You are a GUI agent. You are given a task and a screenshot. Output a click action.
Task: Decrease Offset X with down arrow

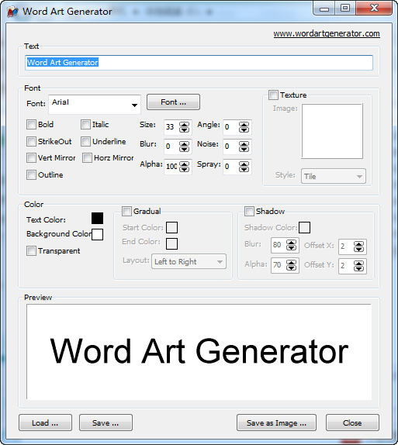tap(358, 249)
